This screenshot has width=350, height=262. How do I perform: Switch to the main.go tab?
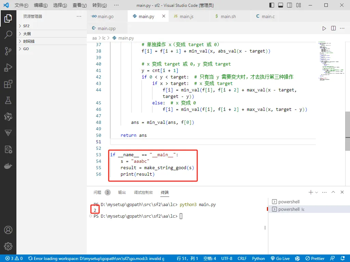pyautogui.click(x=107, y=16)
